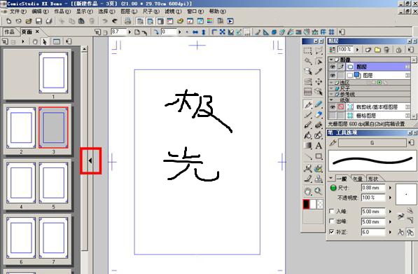Collapse the 纸张 layer group
418x274 pixels.
tap(331, 100)
